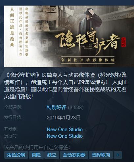Open the plus button to add tags

coord(118,155)
